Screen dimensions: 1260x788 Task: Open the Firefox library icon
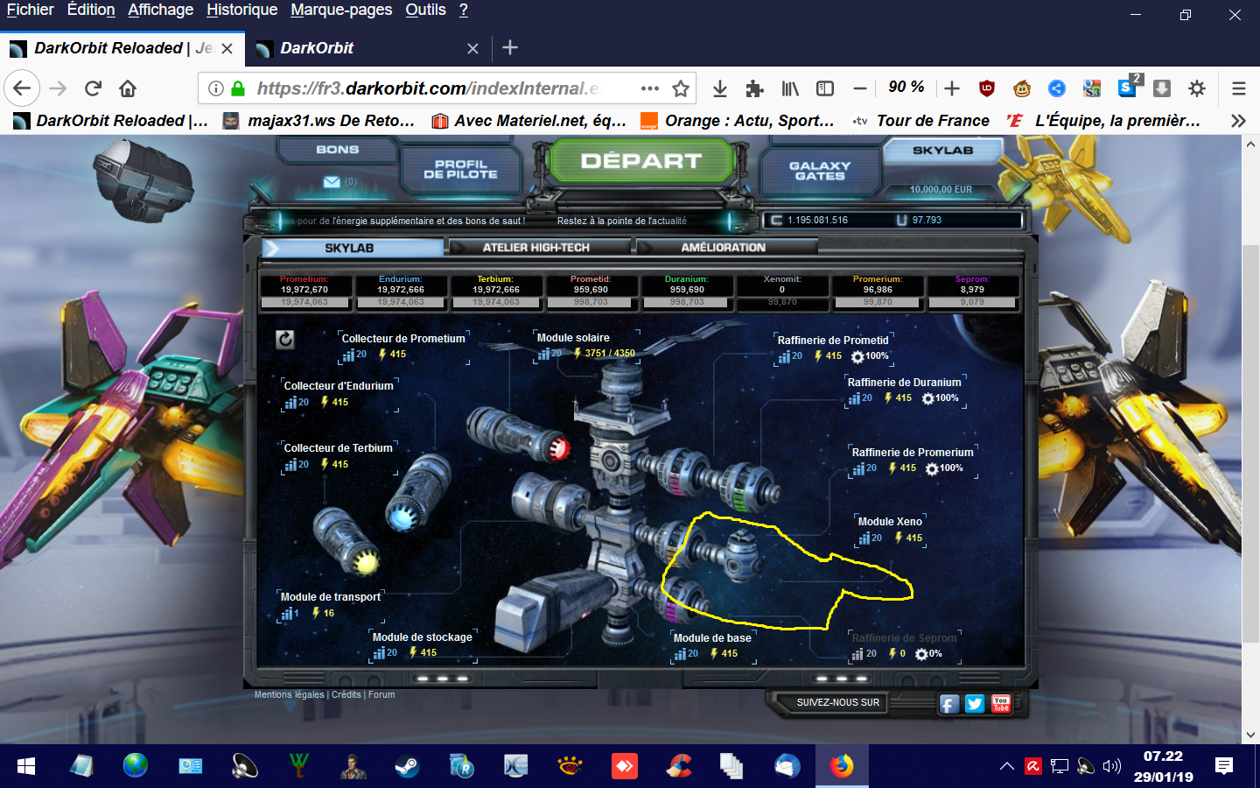click(x=790, y=88)
